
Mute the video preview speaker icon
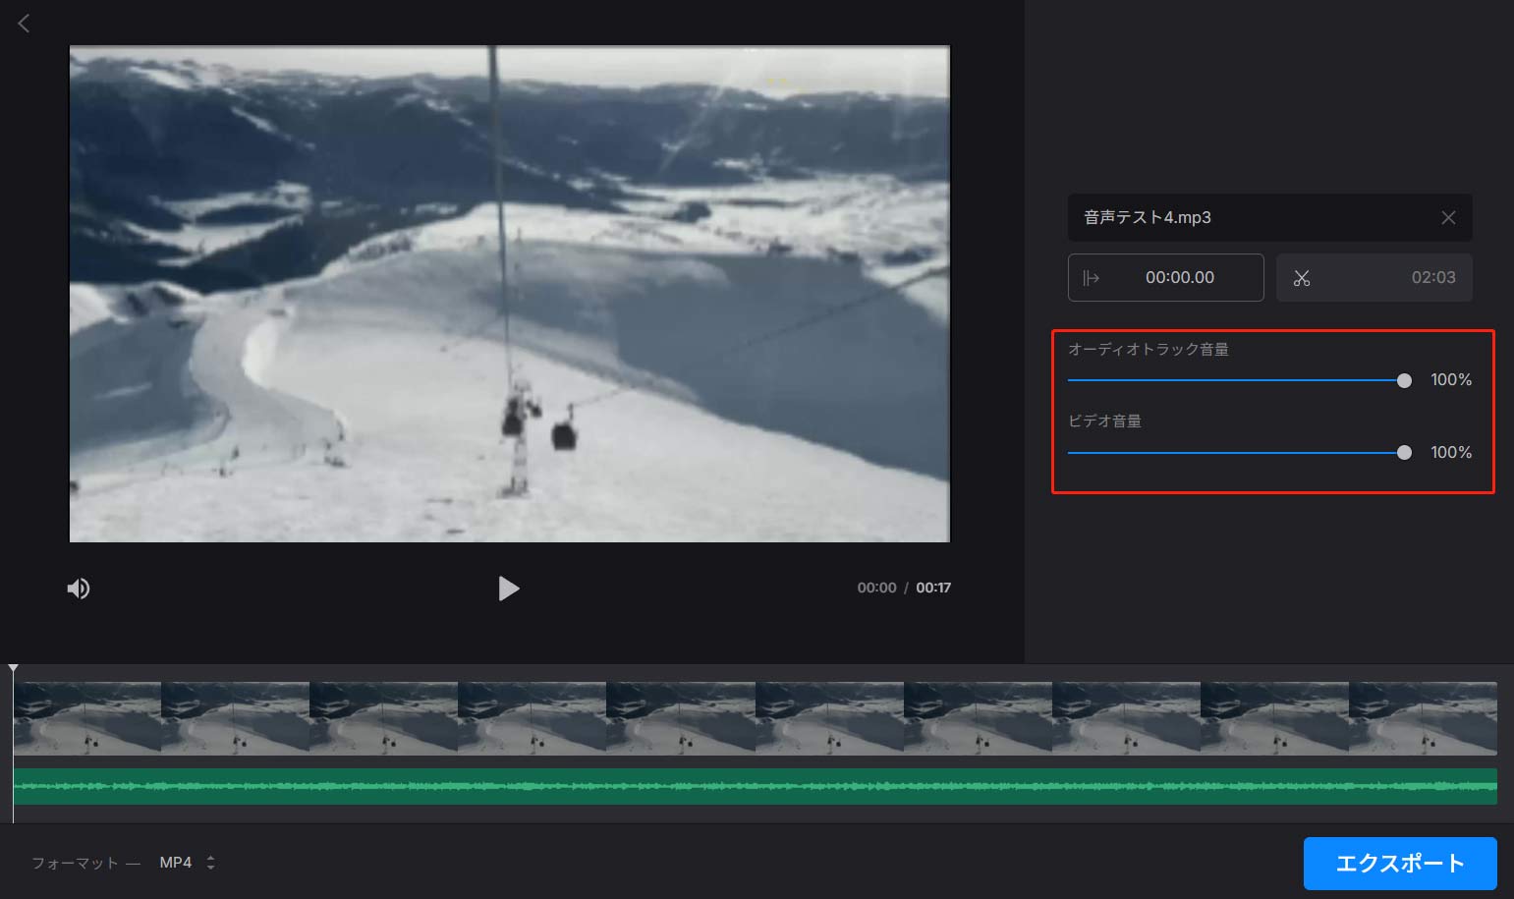point(79,588)
